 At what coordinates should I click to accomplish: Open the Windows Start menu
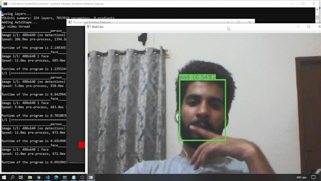(4, 177)
